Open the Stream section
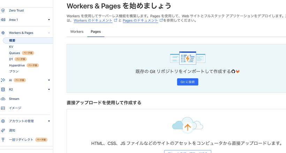This screenshot has width=286, height=153. tap(14, 99)
